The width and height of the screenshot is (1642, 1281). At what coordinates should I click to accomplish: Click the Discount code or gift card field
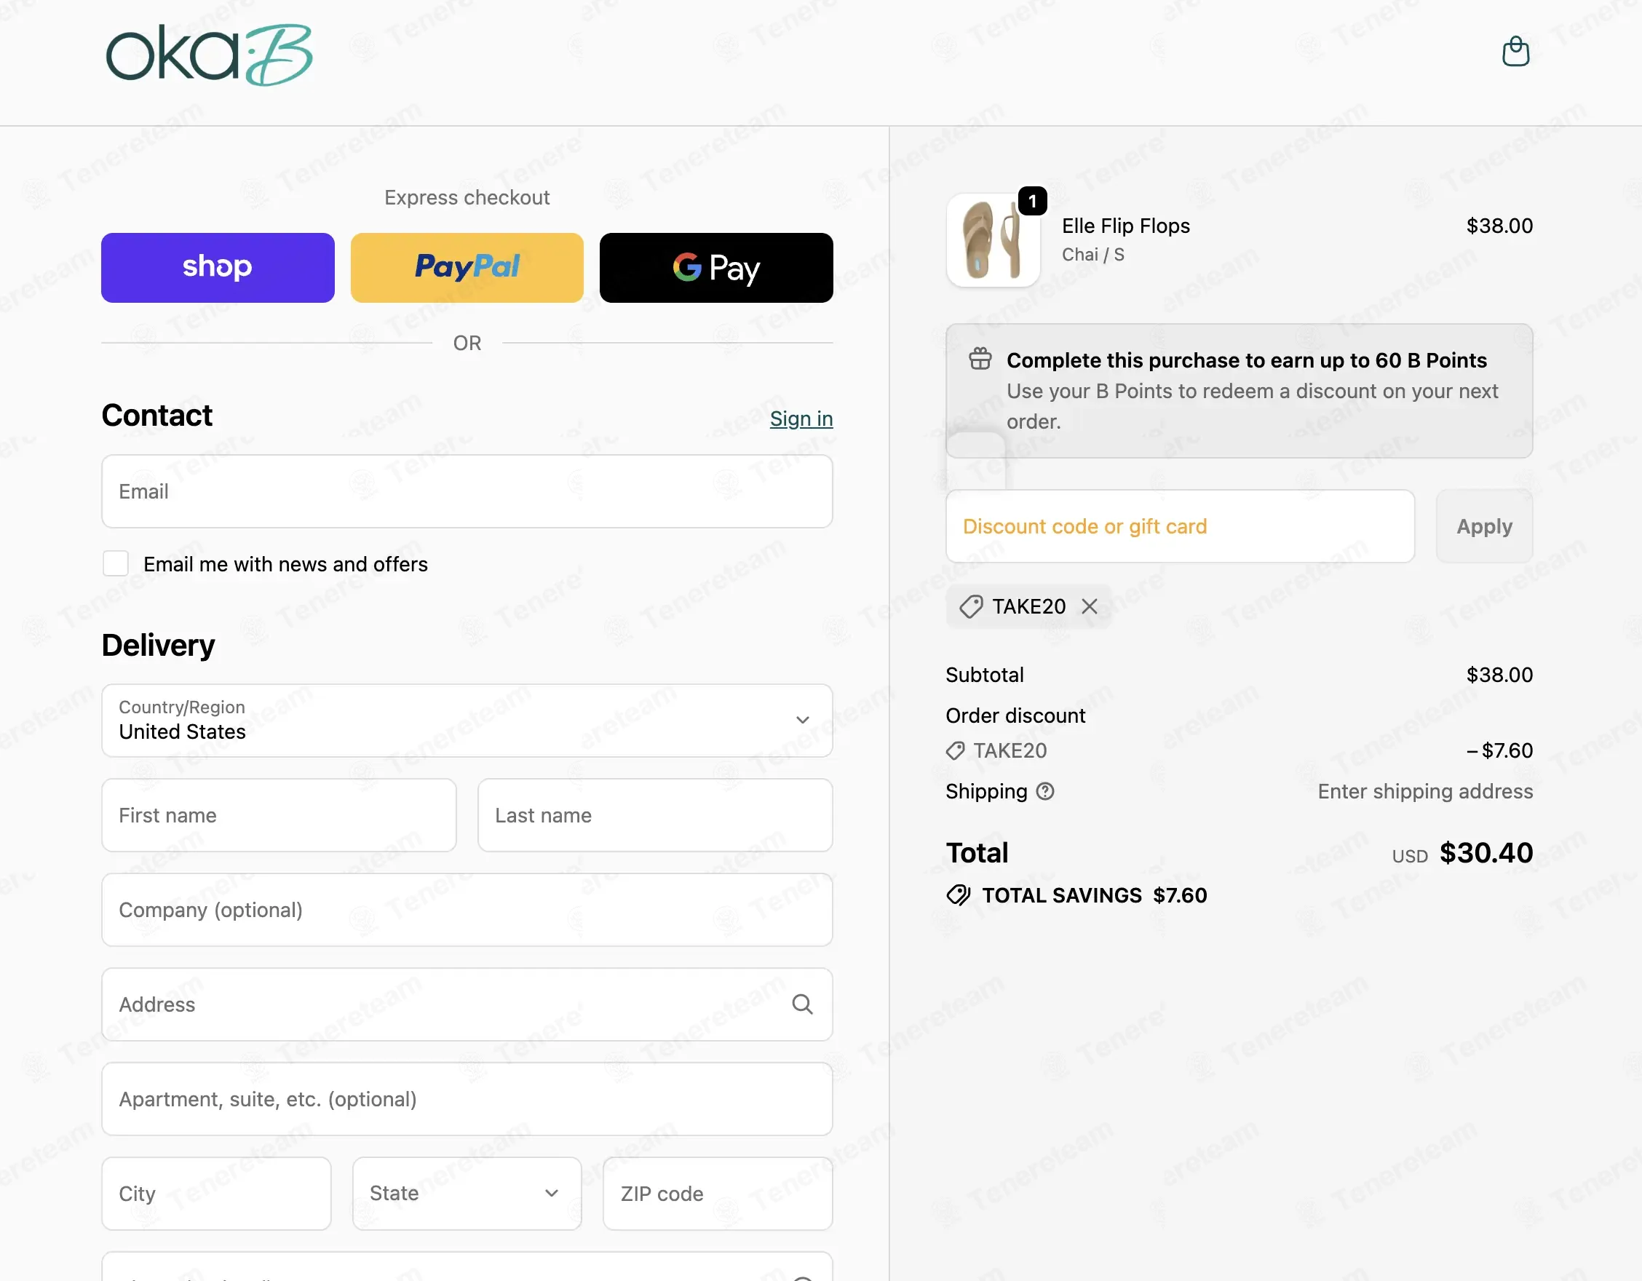point(1180,526)
